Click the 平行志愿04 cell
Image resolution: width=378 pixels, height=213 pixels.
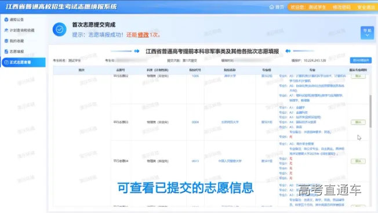coord(121,161)
